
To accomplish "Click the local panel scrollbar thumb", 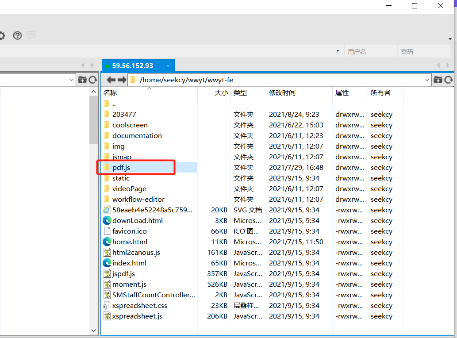I will point(93,120).
